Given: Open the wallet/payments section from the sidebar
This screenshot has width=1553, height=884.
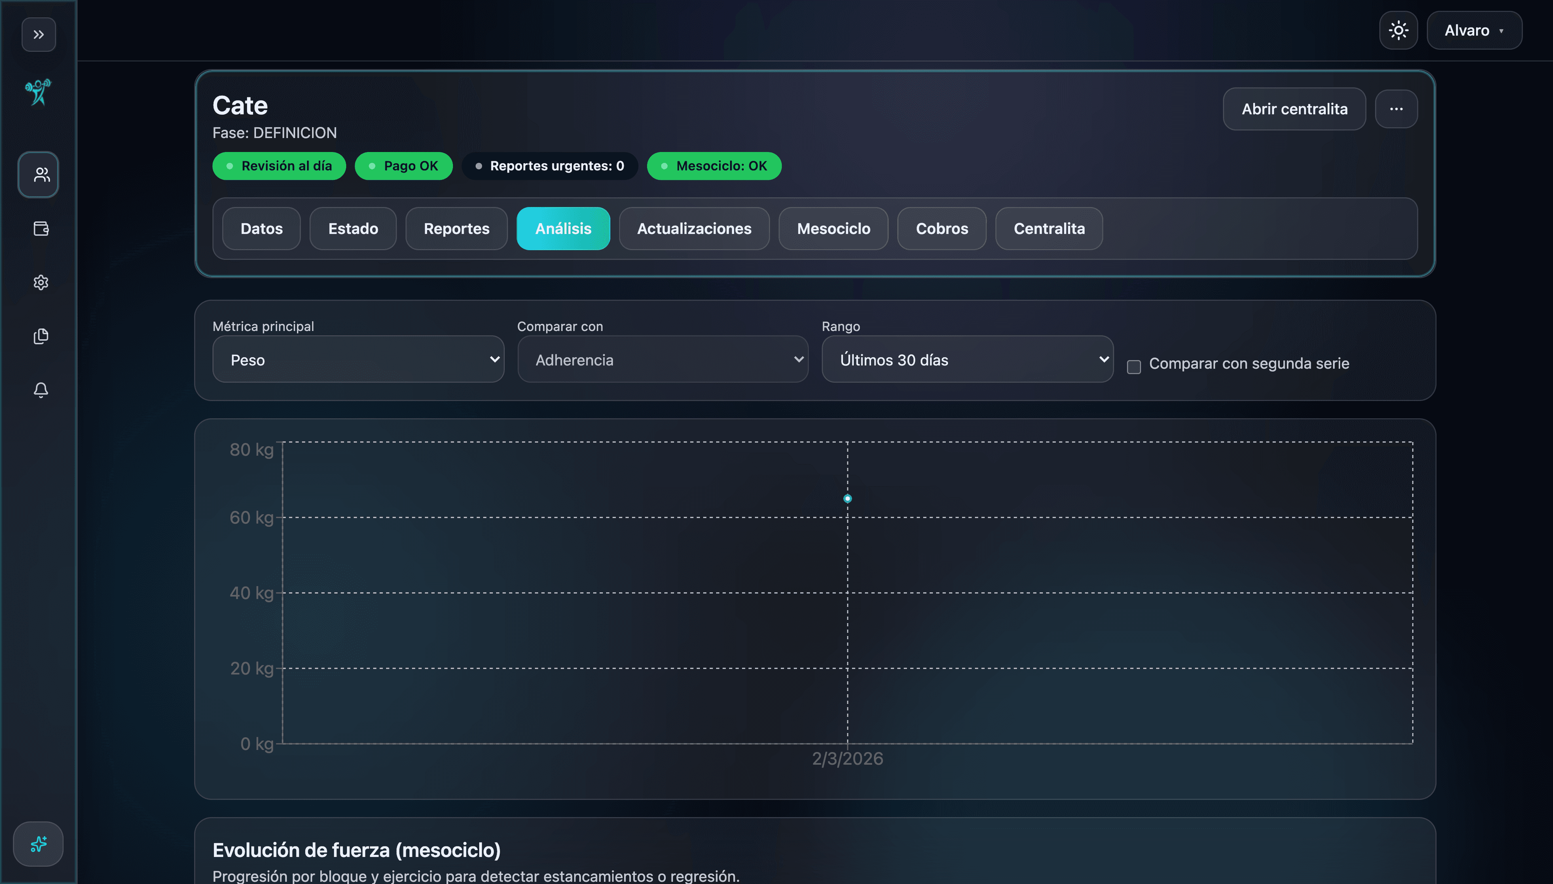Looking at the screenshot, I should (x=40, y=229).
